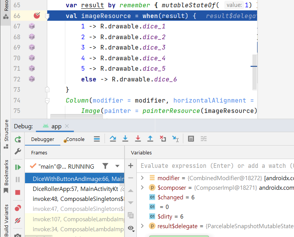
Task: Select invoke:48 ComposableSingletons frame
Action: [x=75, y=199]
